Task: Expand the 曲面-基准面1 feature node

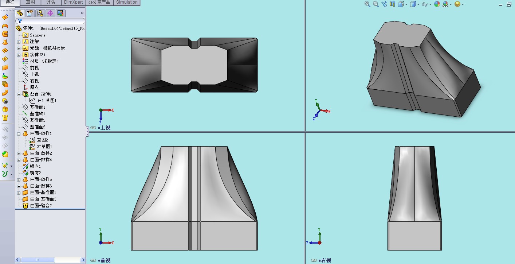Action: [x=19, y=193]
